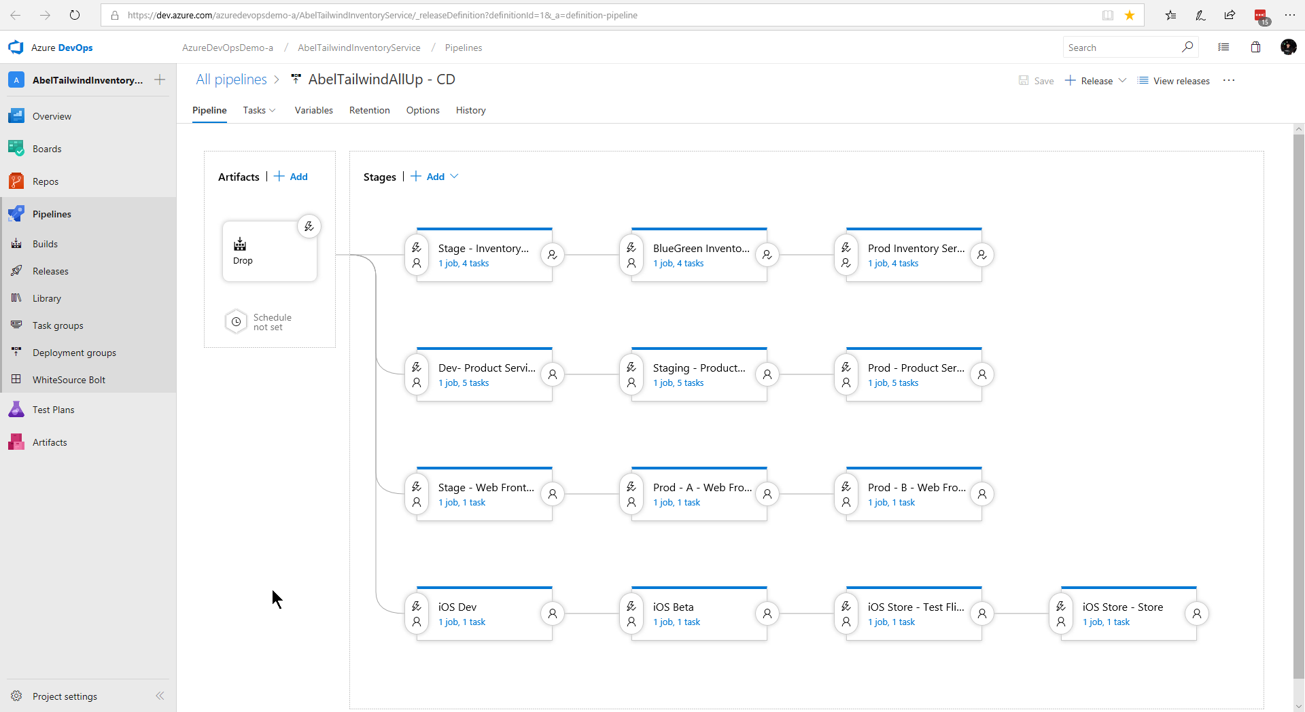Select the iOS Store - Test Flight stage

(x=914, y=613)
